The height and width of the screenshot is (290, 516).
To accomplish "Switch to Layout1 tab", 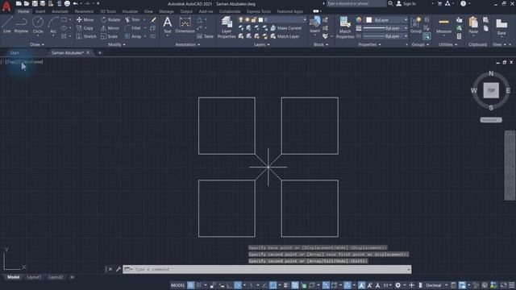I will (34, 277).
